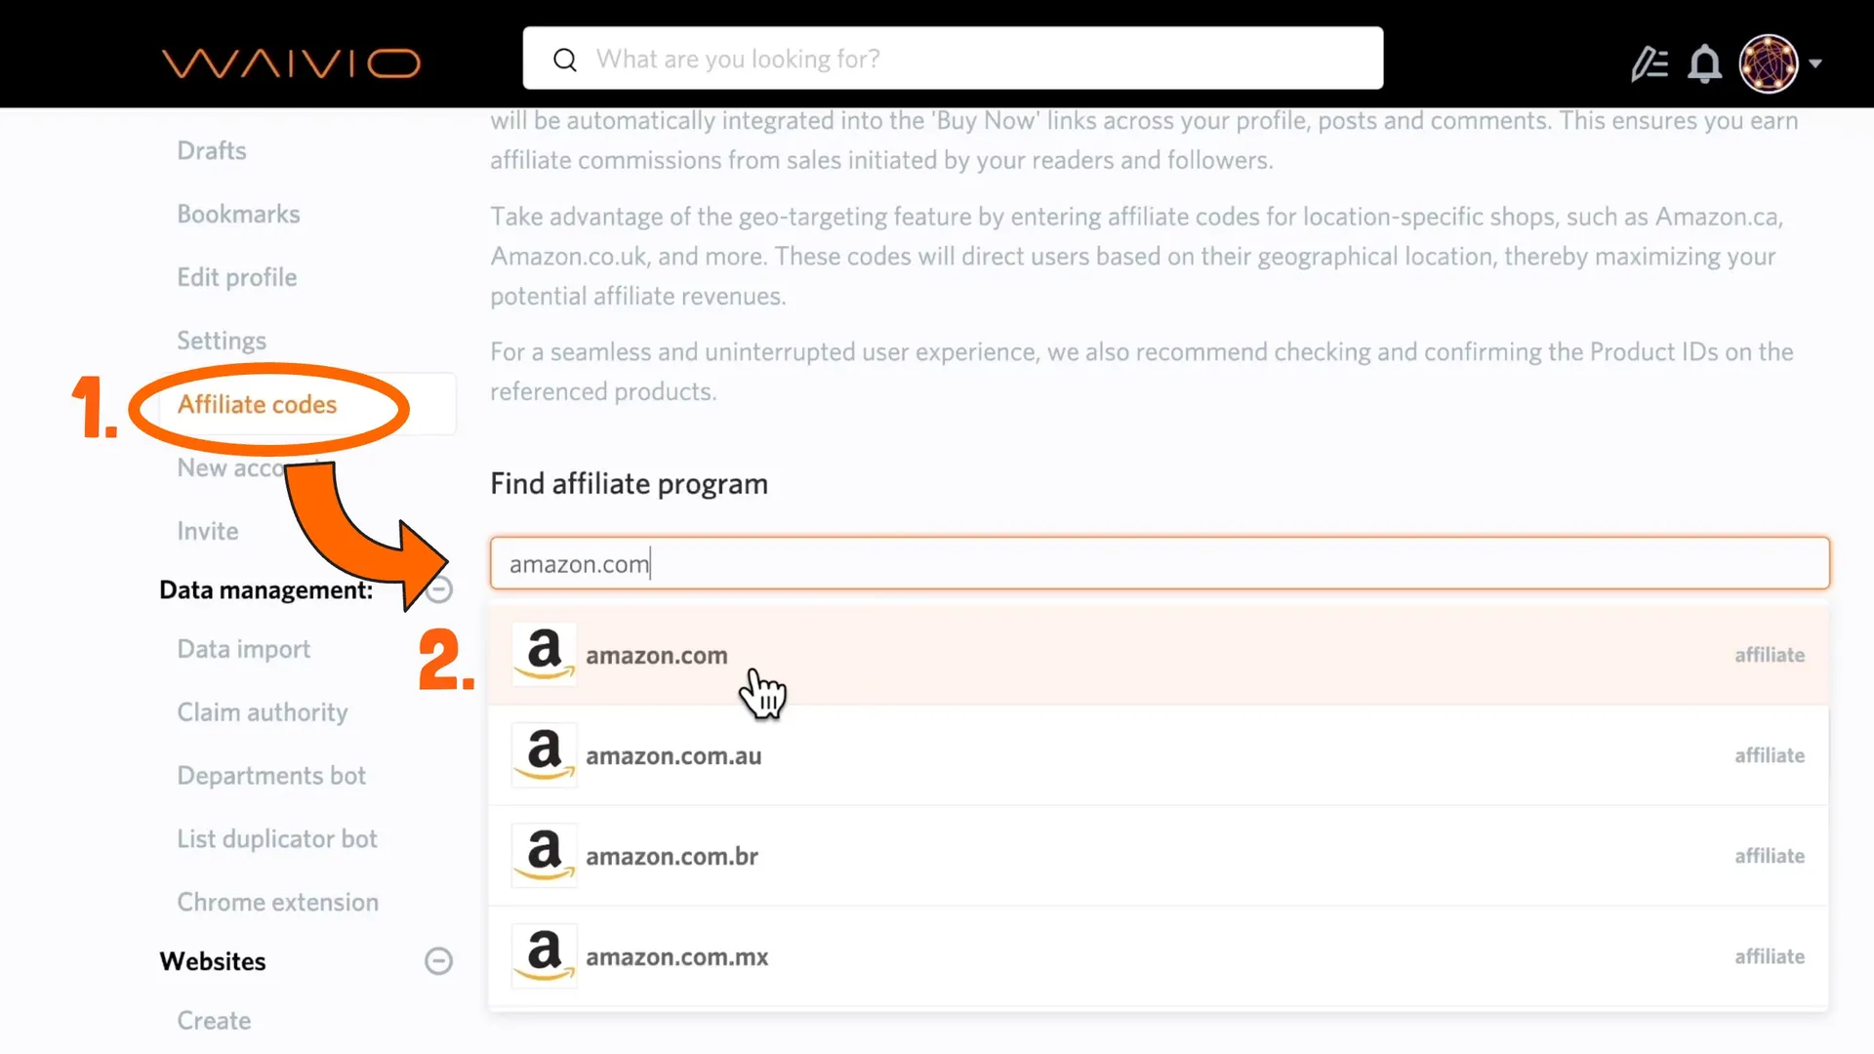Viewport: 1874px width, 1054px height.
Task: Click affiliate label in amazon.com.au row
Action: pos(1770,755)
